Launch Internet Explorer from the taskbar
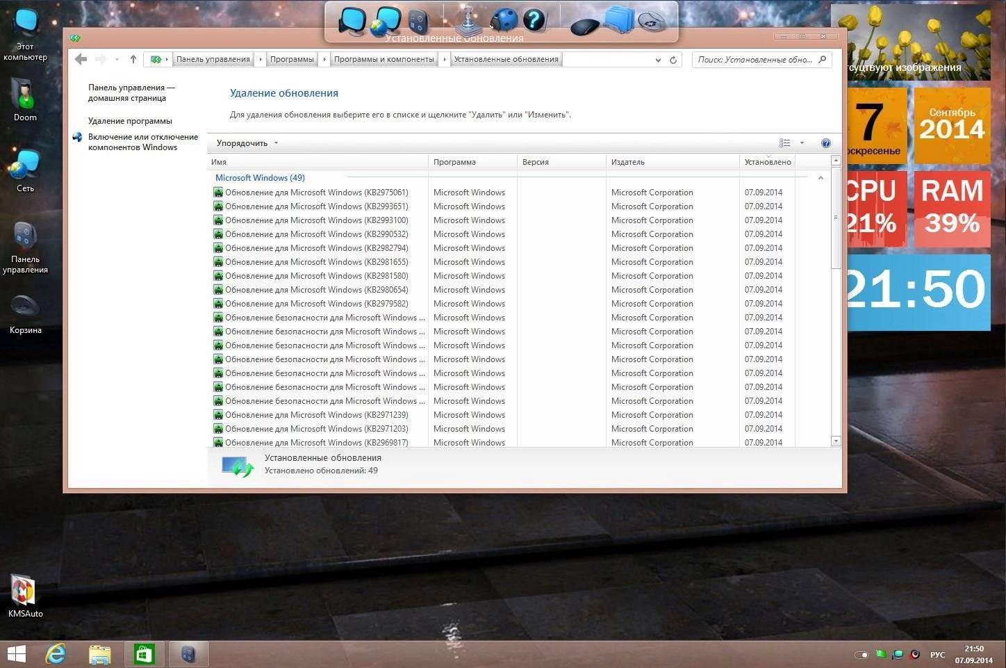The width and height of the screenshot is (1006, 668). [x=56, y=654]
